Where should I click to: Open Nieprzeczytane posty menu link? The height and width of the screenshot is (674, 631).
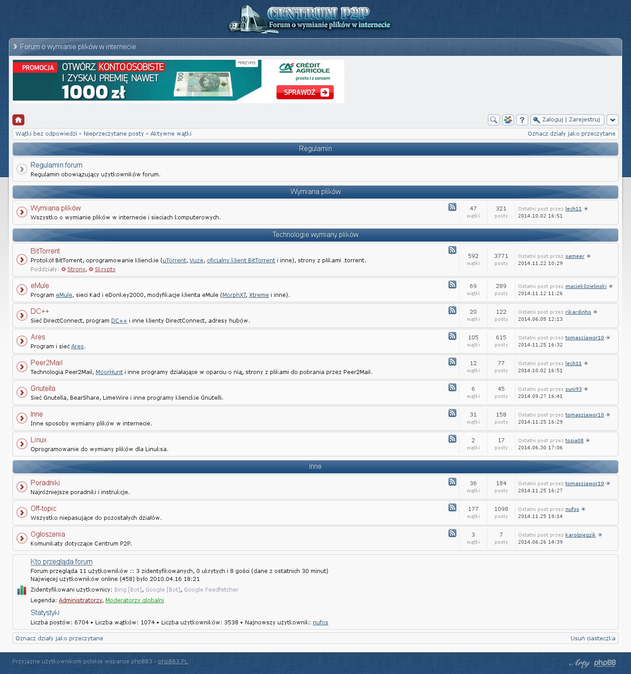click(113, 133)
